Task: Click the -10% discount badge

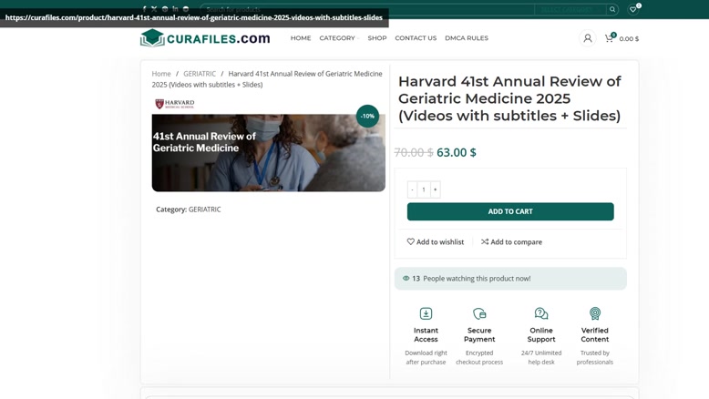Action: [367, 116]
